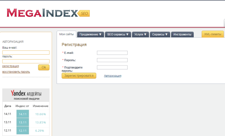Expand the Продвижение dropdown menu
The height and width of the screenshot is (136, 225).
tap(91, 35)
